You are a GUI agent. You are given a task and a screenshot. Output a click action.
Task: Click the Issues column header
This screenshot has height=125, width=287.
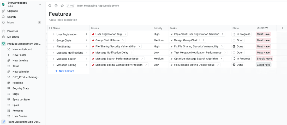[121, 28]
